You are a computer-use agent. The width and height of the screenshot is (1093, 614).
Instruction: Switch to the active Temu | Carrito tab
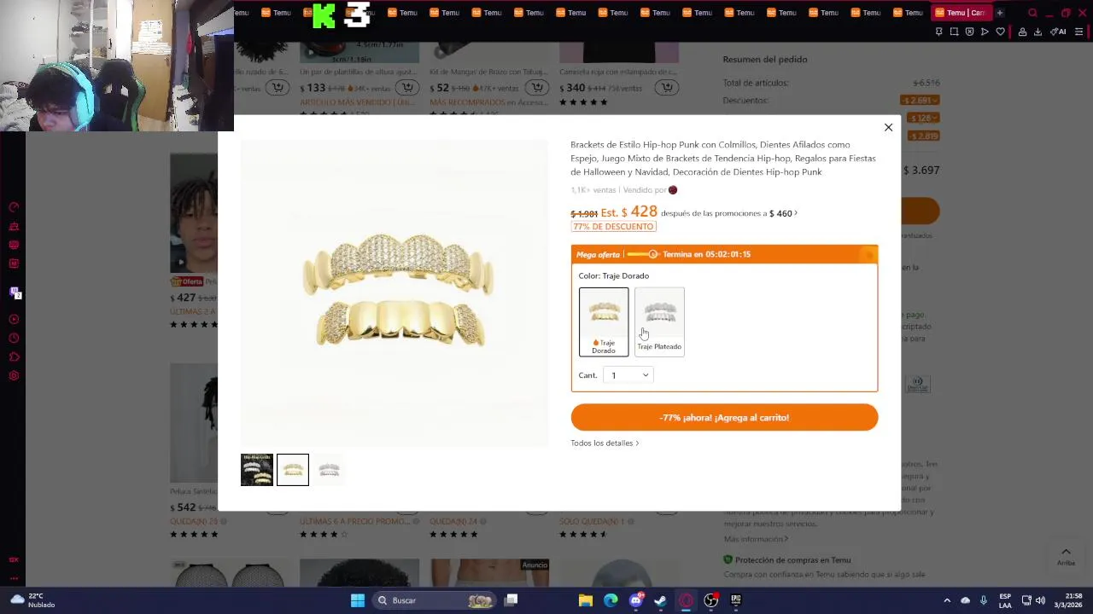(x=960, y=13)
